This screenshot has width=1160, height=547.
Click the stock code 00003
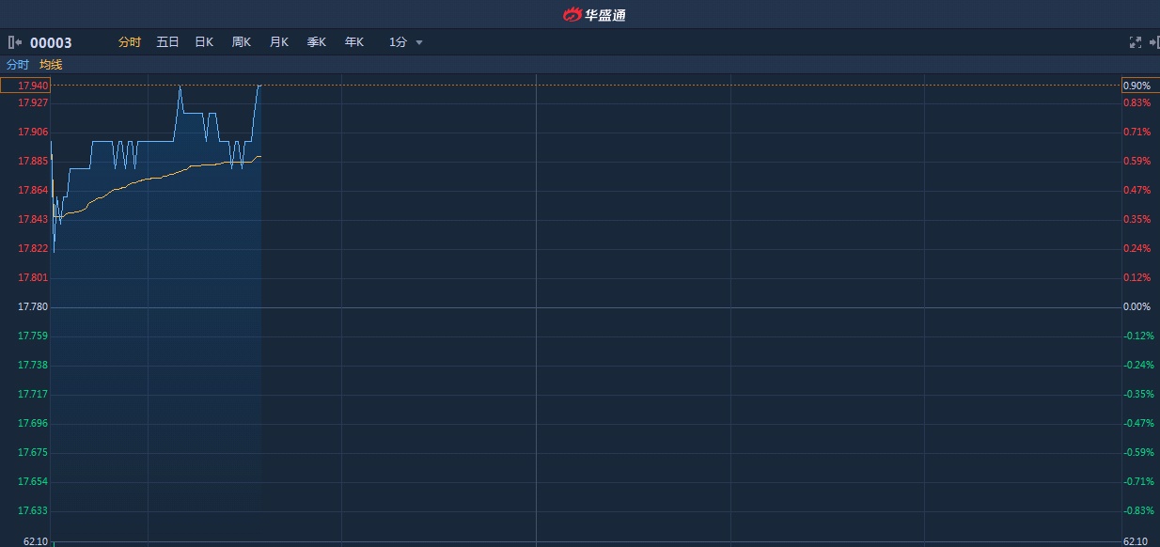[51, 42]
